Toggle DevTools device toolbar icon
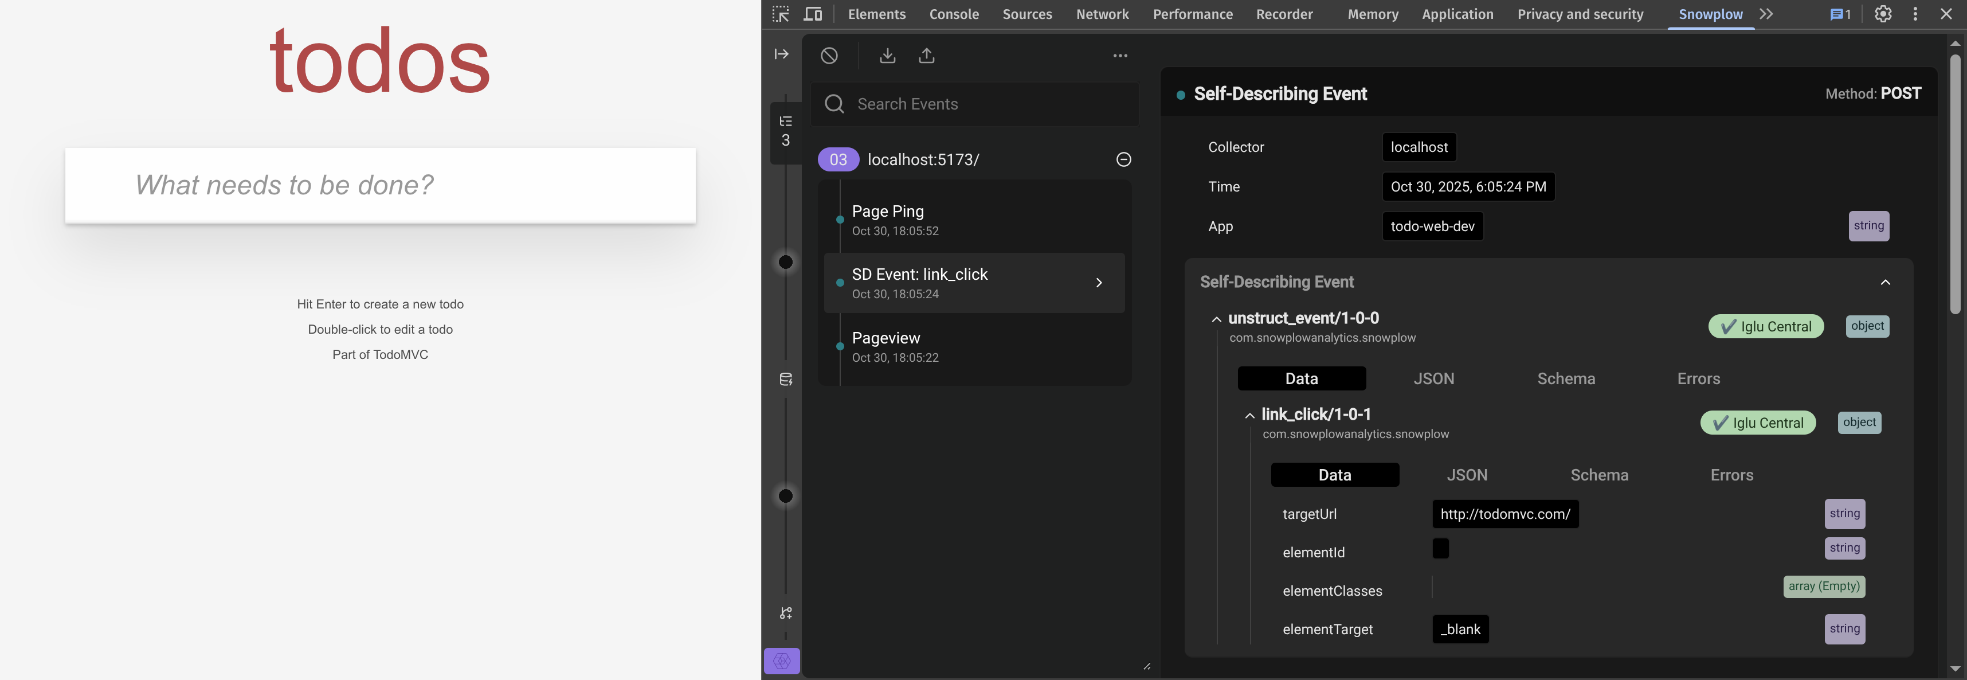This screenshot has width=1967, height=680. pyautogui.click(x=813, y=14)
